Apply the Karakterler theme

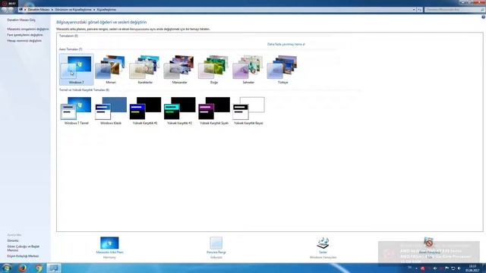click(145, 69)
